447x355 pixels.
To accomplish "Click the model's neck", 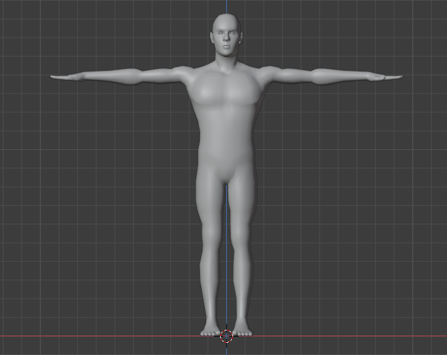I will tap(226, 59).
